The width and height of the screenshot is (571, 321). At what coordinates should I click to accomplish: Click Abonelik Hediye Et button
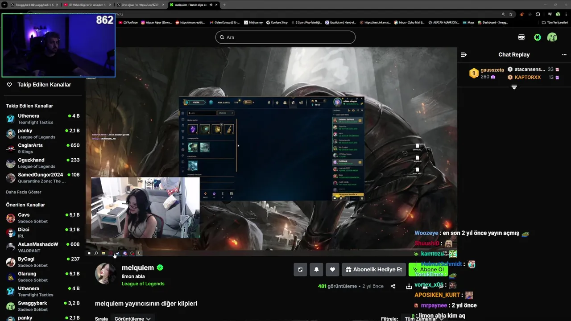pyautogui.click(x=374, y=269)
